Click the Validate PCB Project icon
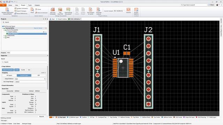The width and height of the screenshot is (223, 125). click(x=7, y=10)
